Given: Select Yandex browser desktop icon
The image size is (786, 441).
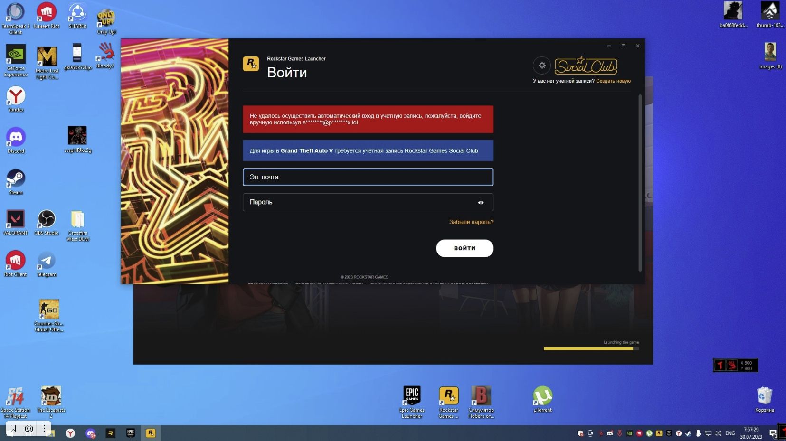Looking at the screenshot, I should pos(16,99).
